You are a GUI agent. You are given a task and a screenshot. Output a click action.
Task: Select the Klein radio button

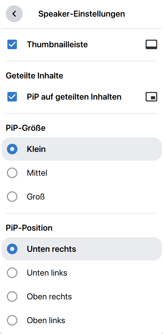coord(12,149)
